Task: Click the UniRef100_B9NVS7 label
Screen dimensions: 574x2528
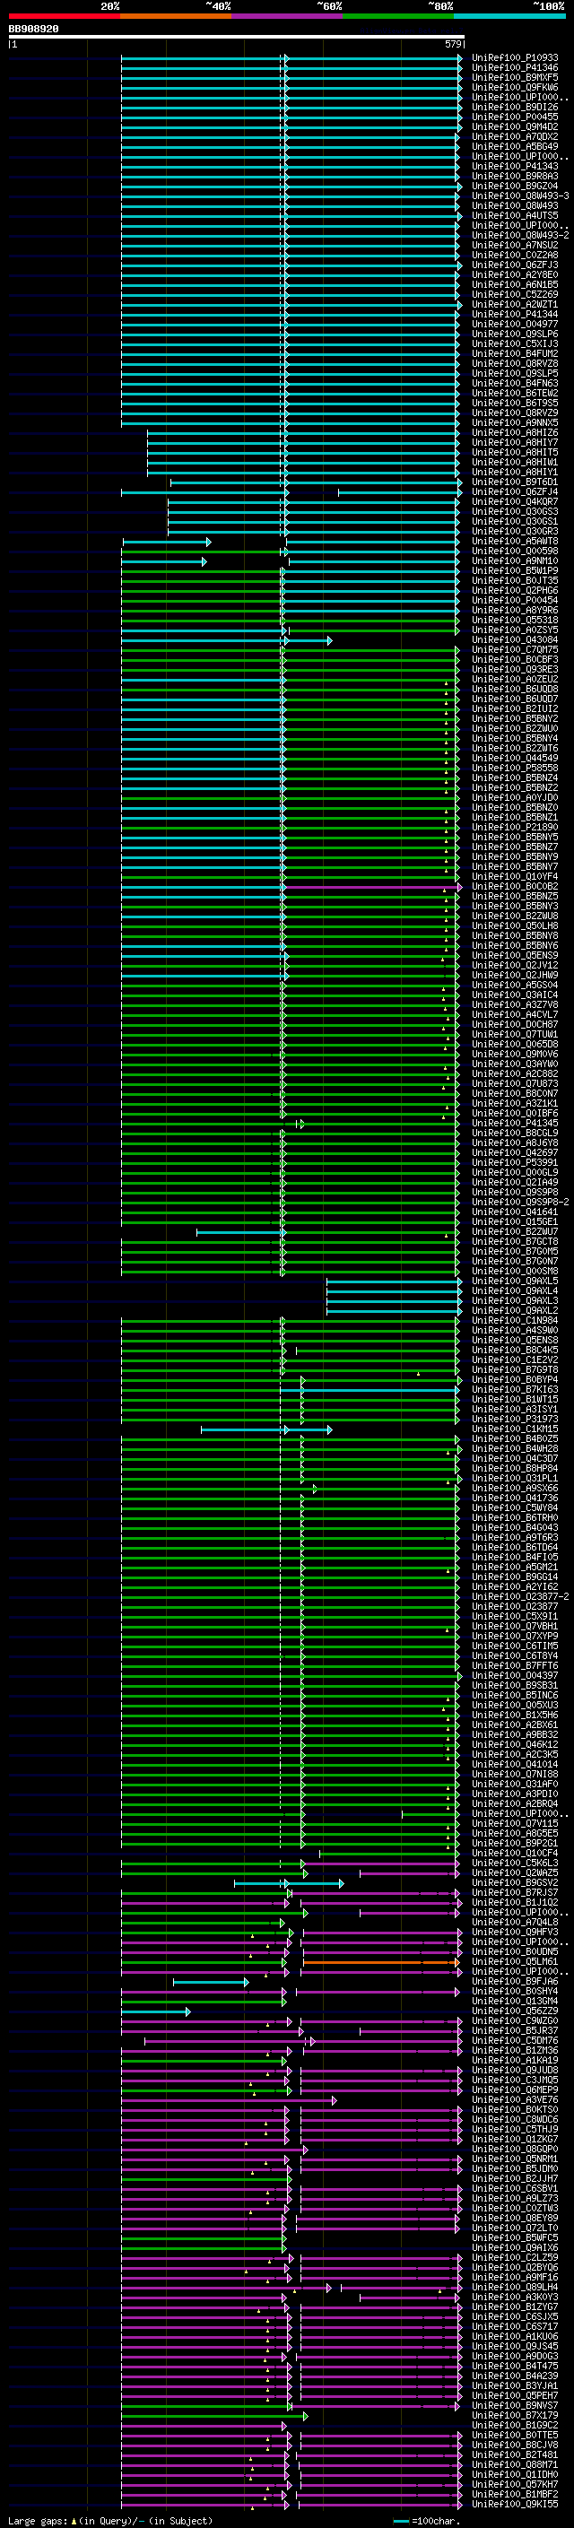Action: [515, 2405]
